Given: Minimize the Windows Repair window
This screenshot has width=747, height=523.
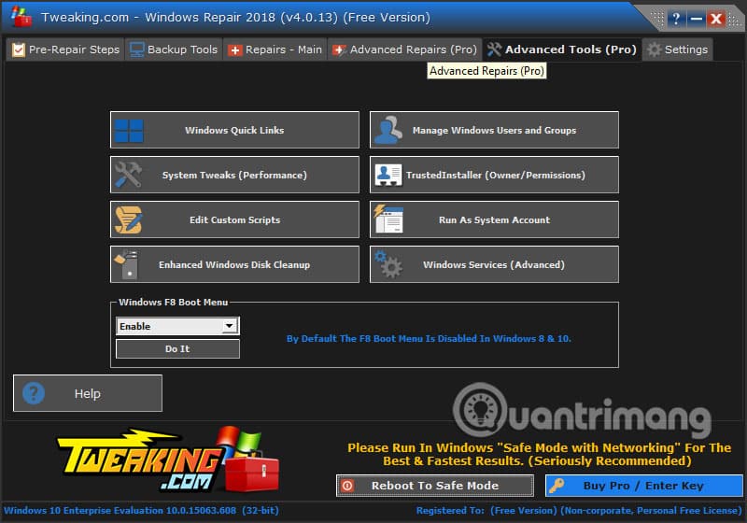Looking at the screenshot, I should point(696,19).
